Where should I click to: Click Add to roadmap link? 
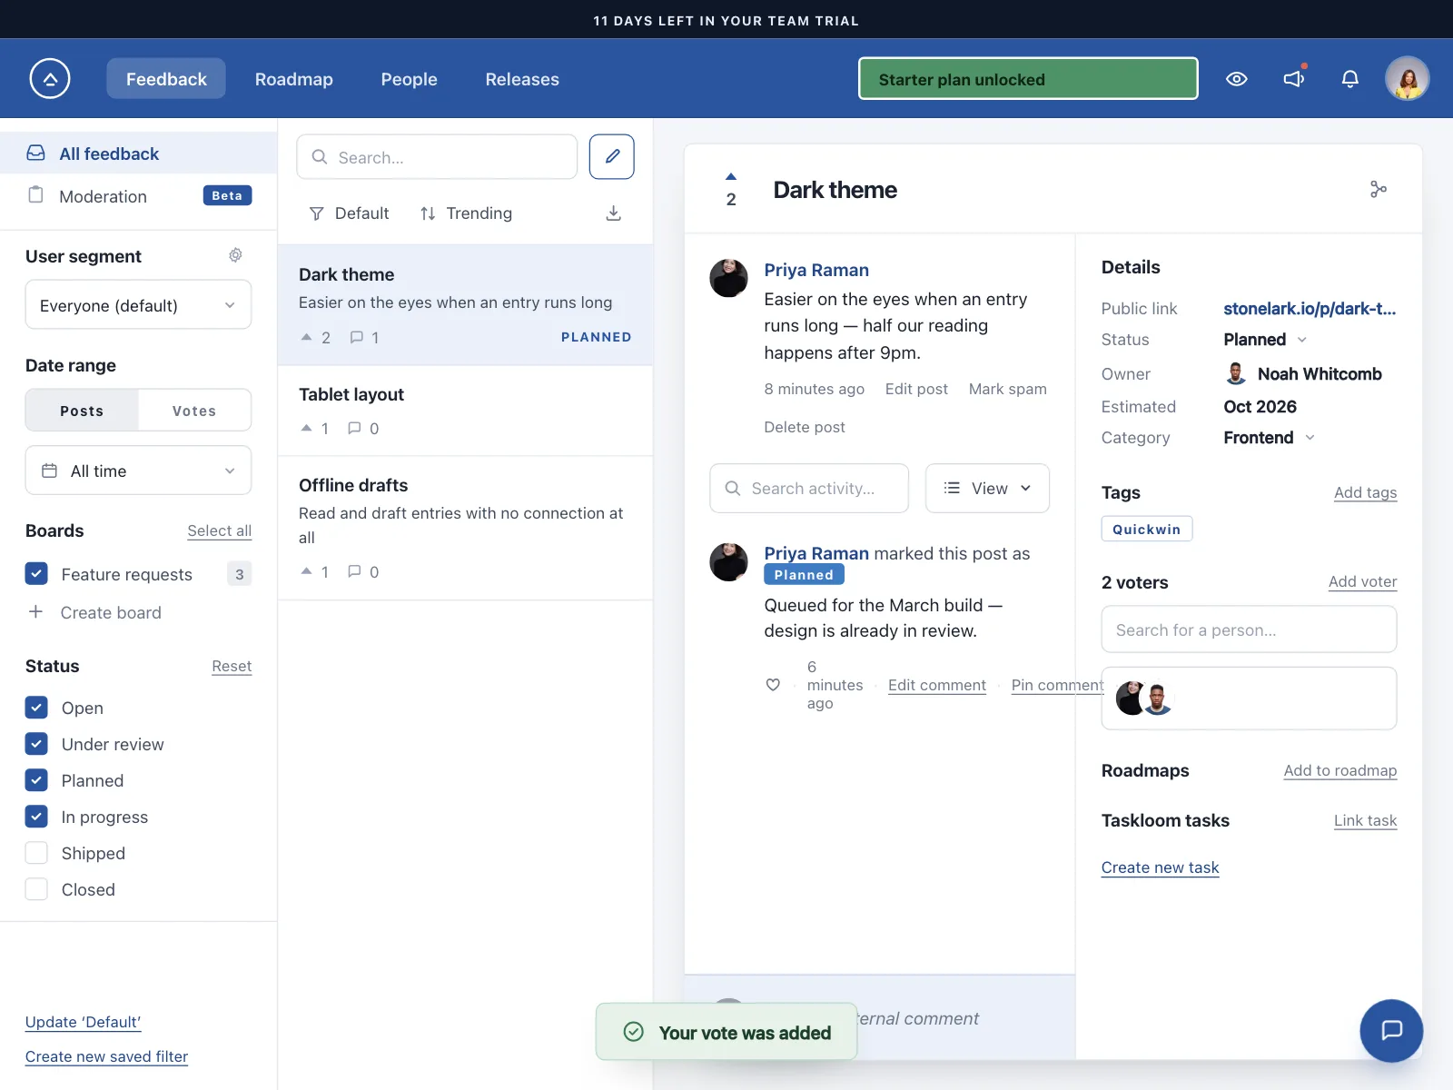[x=1339, y=771]
